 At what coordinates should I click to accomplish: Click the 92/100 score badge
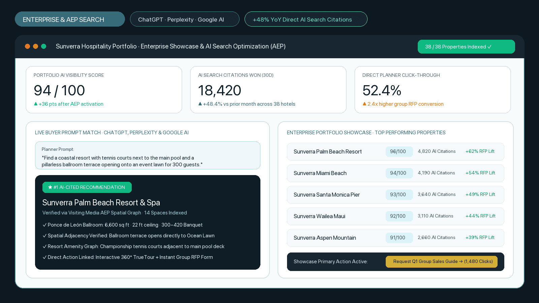(x=399, y=216)
